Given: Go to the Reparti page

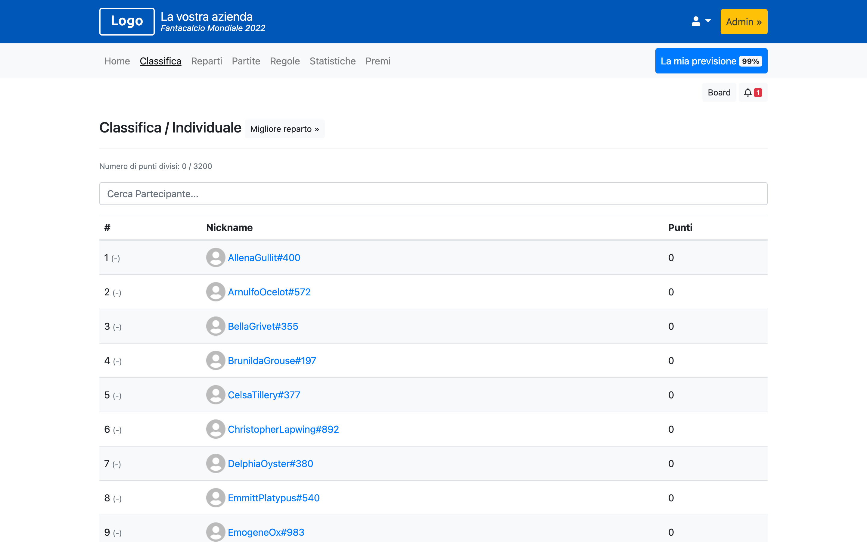Looking at the screenshot, I should [206, 61].
